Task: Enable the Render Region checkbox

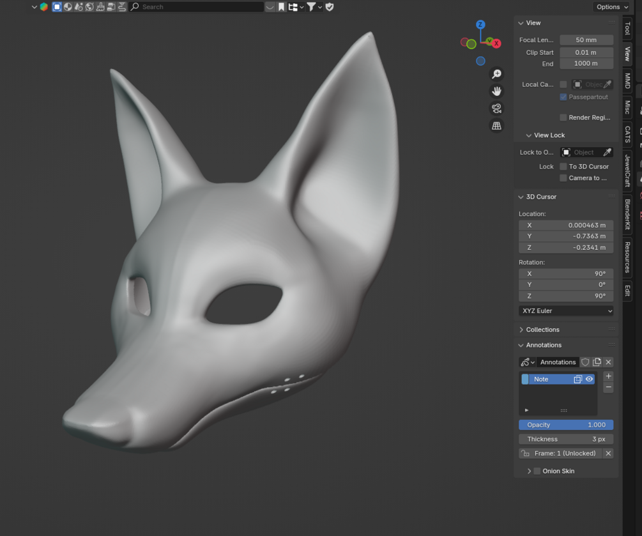Action: tap(563, 118)
